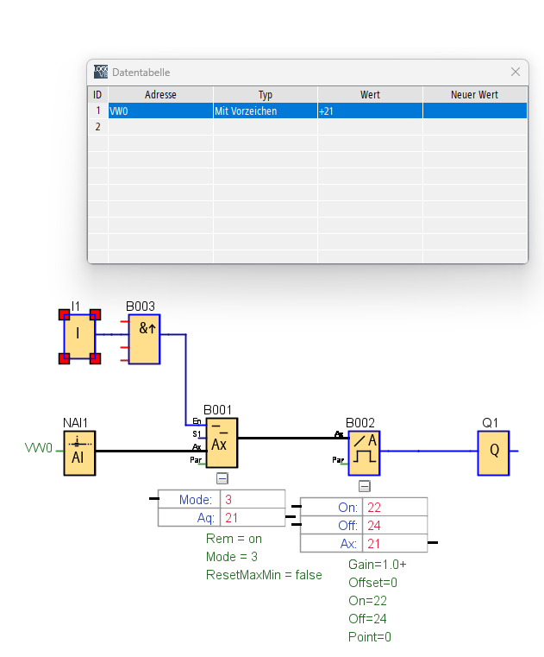The height and width of the screenshot is (657, 544).
Task: Select the NAI1 network analog input block
Action: click(x=79, y=452)
